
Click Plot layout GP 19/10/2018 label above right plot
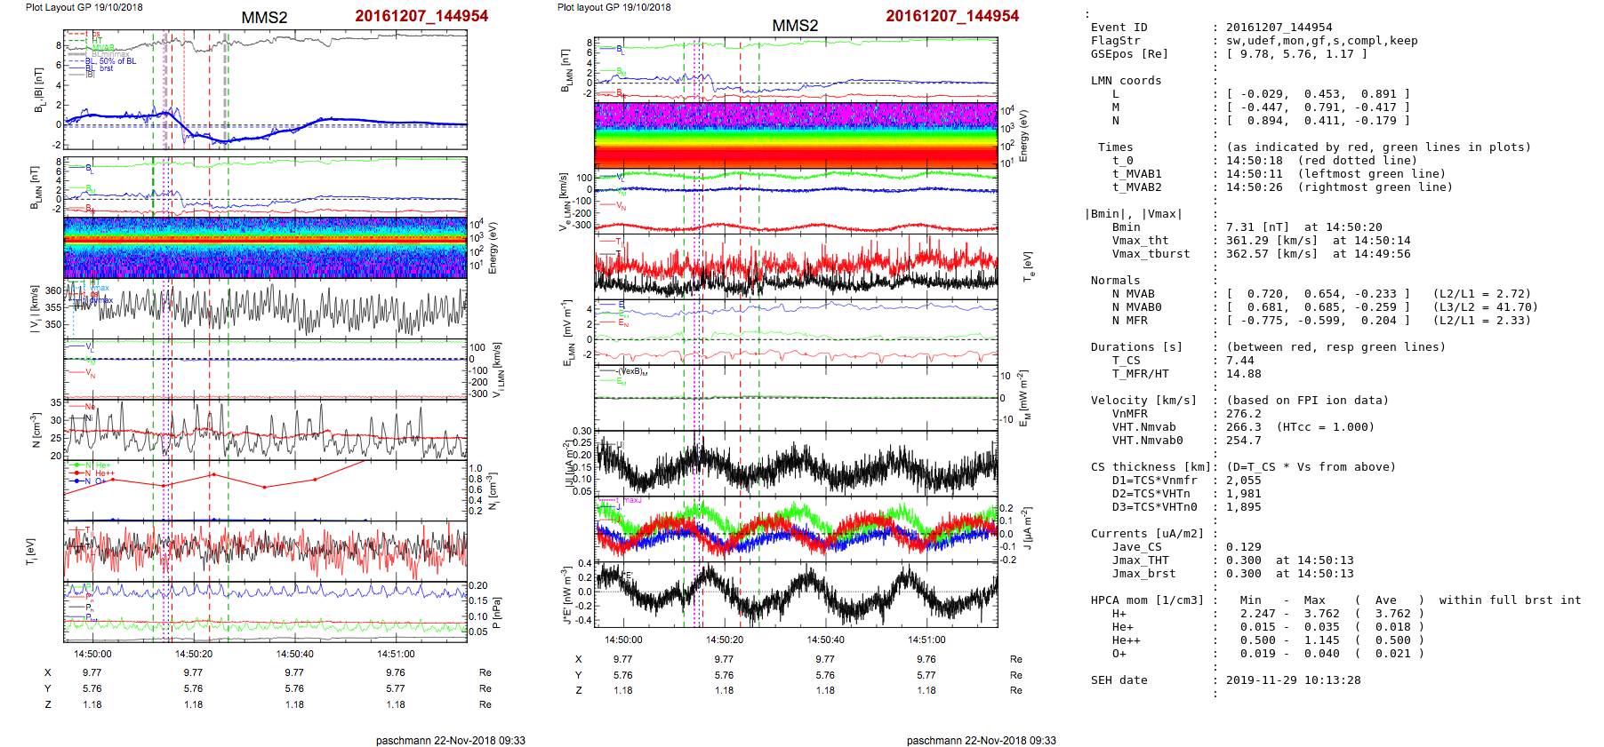coord(614,7)
